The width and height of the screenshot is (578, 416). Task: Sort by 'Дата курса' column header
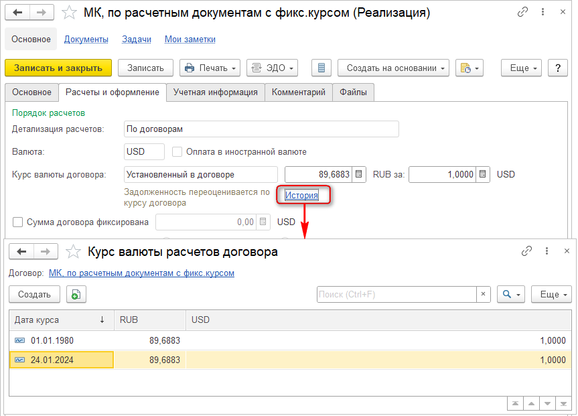(x=62, y=320)
